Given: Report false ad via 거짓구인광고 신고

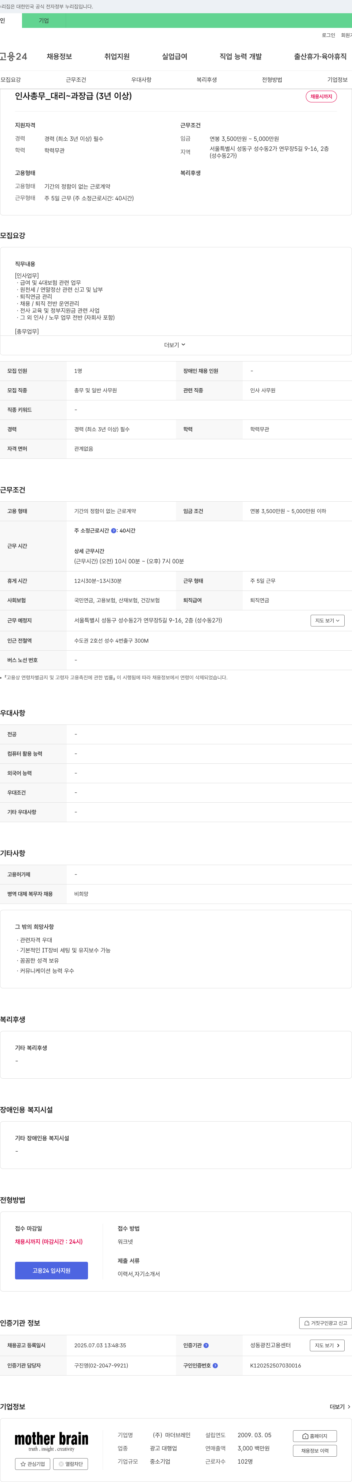Looking at the screenshot, I should tap(326, 1323).
